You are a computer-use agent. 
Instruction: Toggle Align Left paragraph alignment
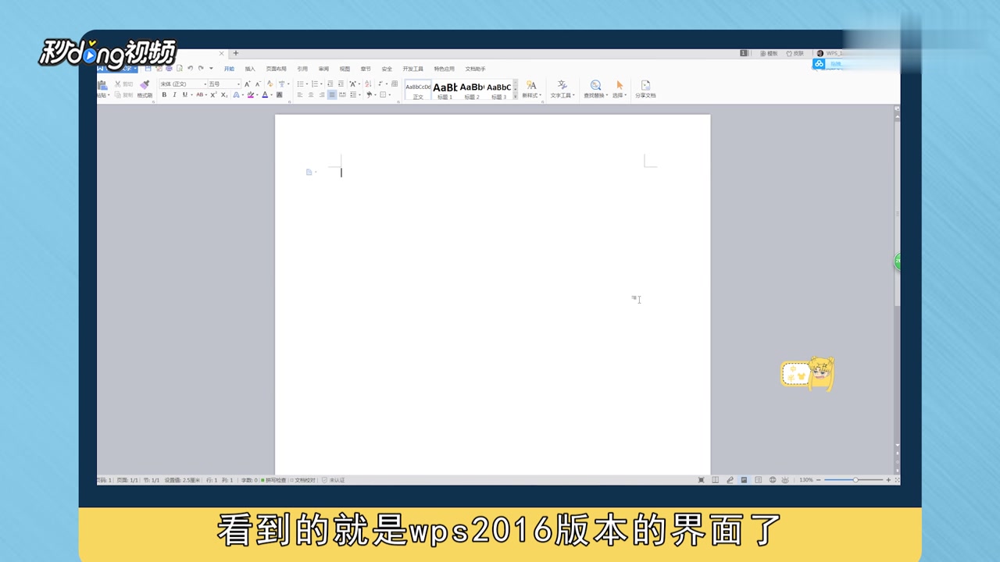[x=300, y=94]
